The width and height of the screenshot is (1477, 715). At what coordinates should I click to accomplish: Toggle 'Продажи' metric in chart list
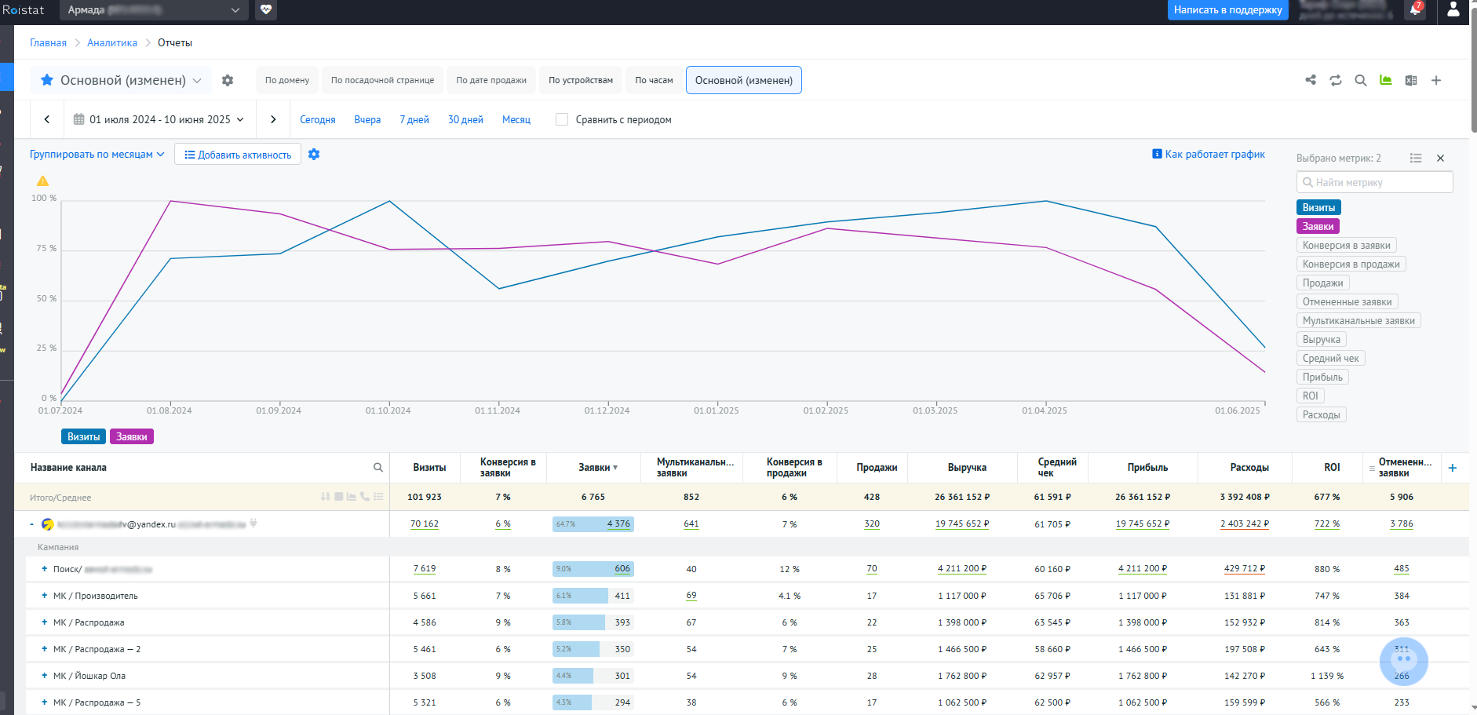[1322, 283]
